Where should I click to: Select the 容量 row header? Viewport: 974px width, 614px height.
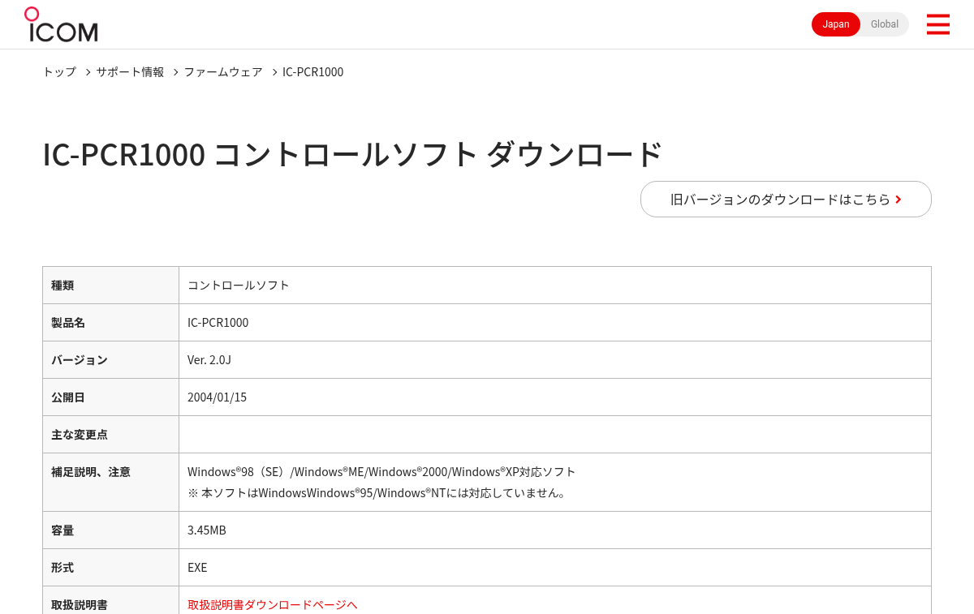point(110,530)
